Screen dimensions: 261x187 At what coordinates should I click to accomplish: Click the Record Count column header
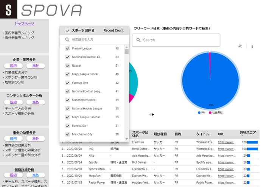(113, 31)
